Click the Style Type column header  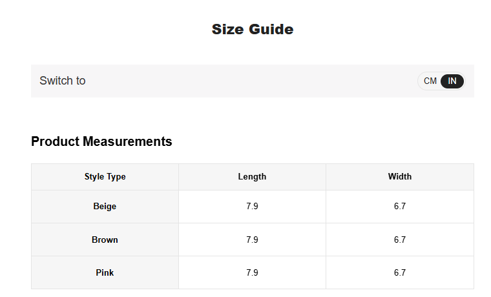click(105, 176)
